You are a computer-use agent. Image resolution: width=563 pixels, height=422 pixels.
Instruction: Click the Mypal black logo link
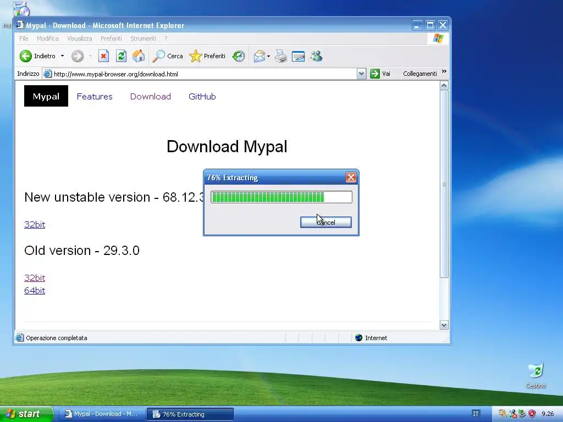point(46,96)
